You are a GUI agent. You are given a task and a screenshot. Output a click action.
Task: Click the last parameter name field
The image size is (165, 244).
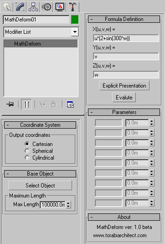point(108,203)
